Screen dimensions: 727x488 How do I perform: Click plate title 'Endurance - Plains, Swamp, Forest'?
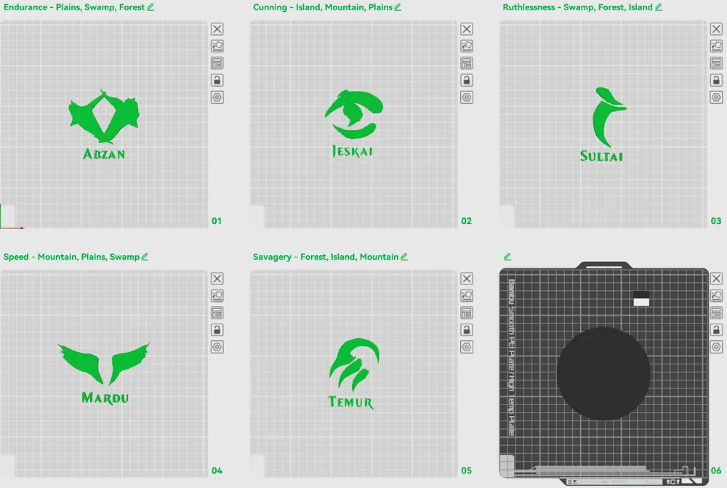[74, 7]
